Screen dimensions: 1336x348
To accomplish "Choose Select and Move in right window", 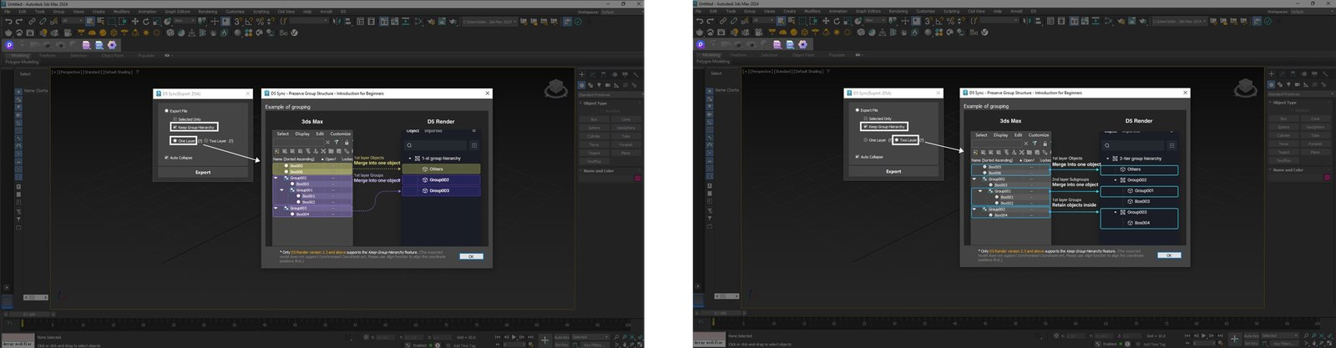I will coord(825,21).
